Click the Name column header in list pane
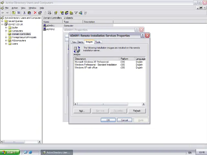 (x=52, y=22)
